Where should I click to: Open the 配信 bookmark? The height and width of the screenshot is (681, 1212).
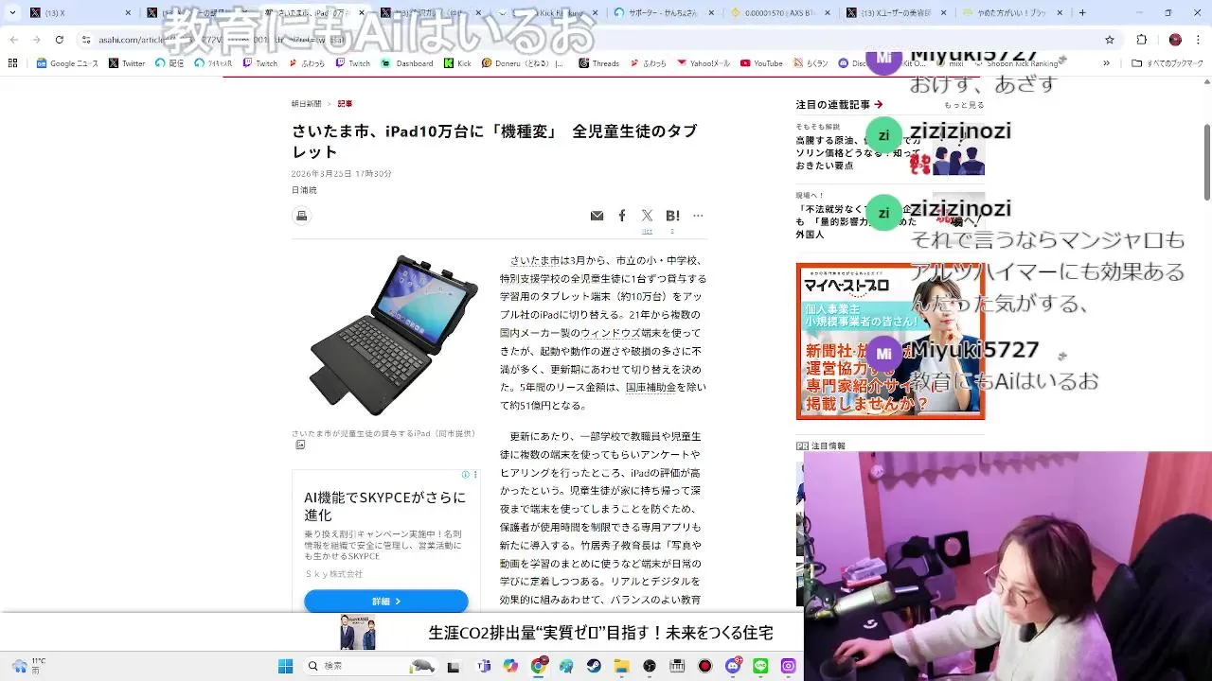[169, 63]
